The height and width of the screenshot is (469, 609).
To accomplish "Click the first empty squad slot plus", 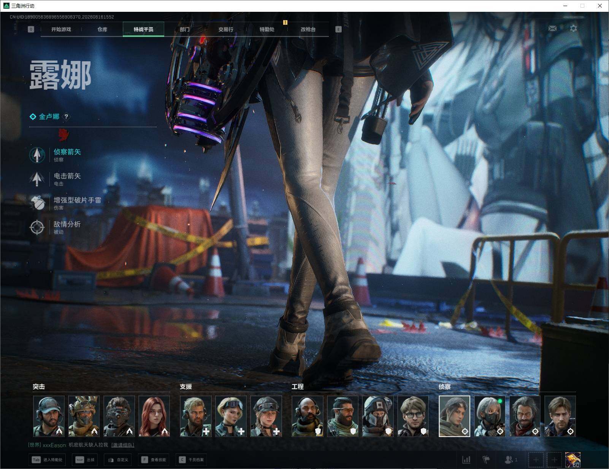I will [x=536, y=460].
